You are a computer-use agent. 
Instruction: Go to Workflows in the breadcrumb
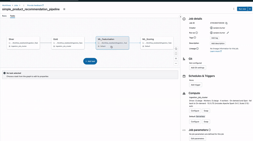(x=6, y=5)
